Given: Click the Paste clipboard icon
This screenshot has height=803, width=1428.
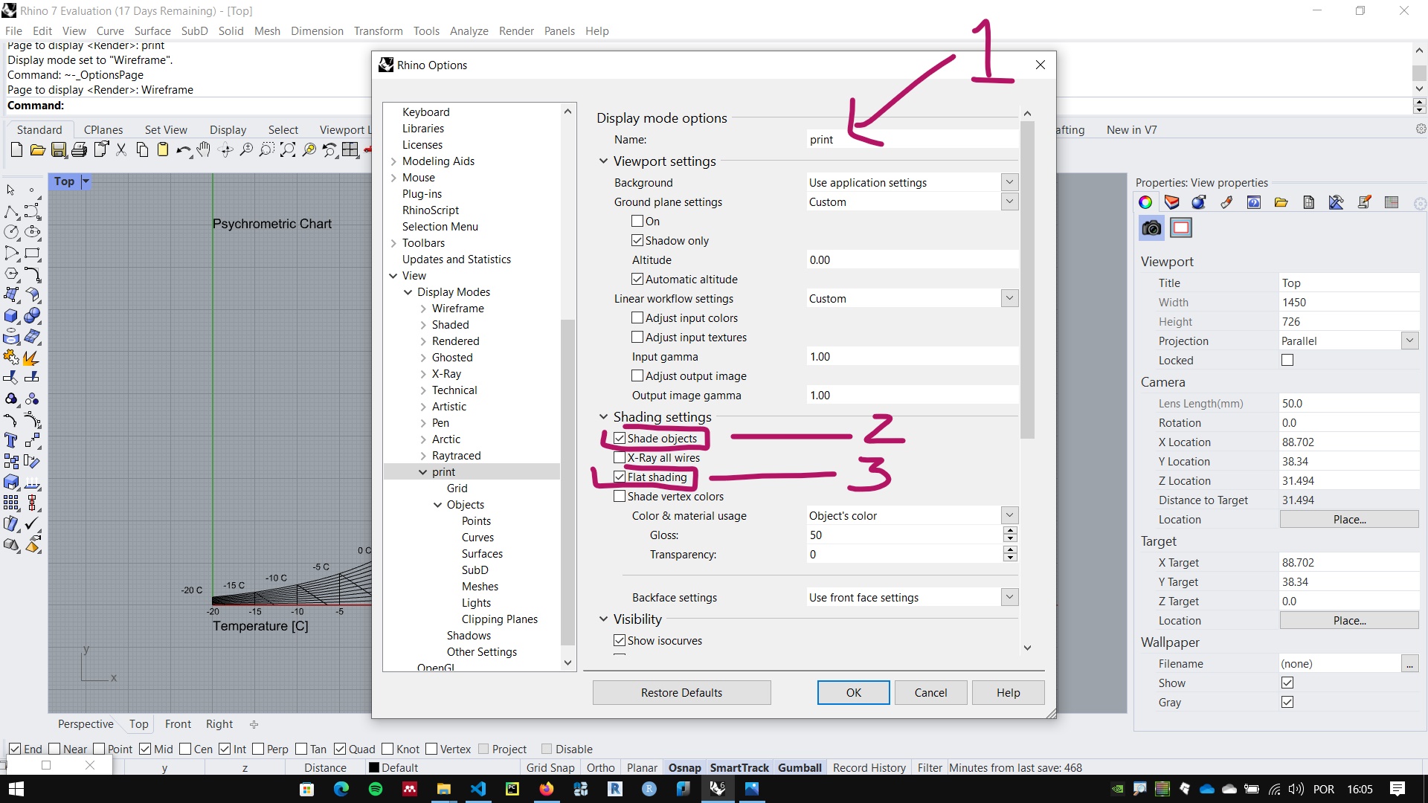Looking at the screenshot, I should tap(162, 150).
